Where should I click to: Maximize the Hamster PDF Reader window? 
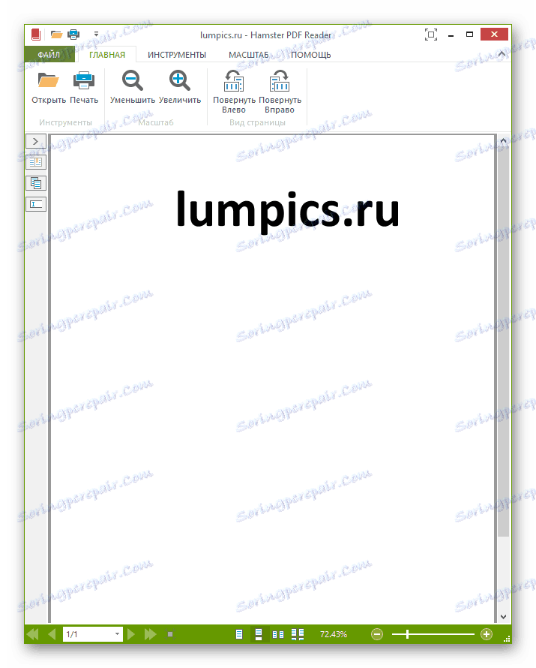click(469, 35)
